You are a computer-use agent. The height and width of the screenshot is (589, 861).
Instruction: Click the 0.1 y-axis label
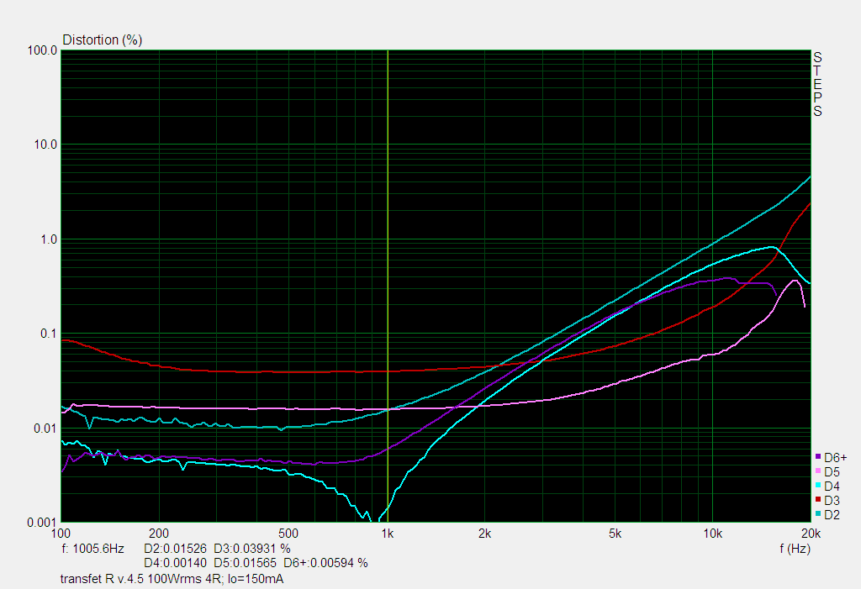tap(48, 334)
